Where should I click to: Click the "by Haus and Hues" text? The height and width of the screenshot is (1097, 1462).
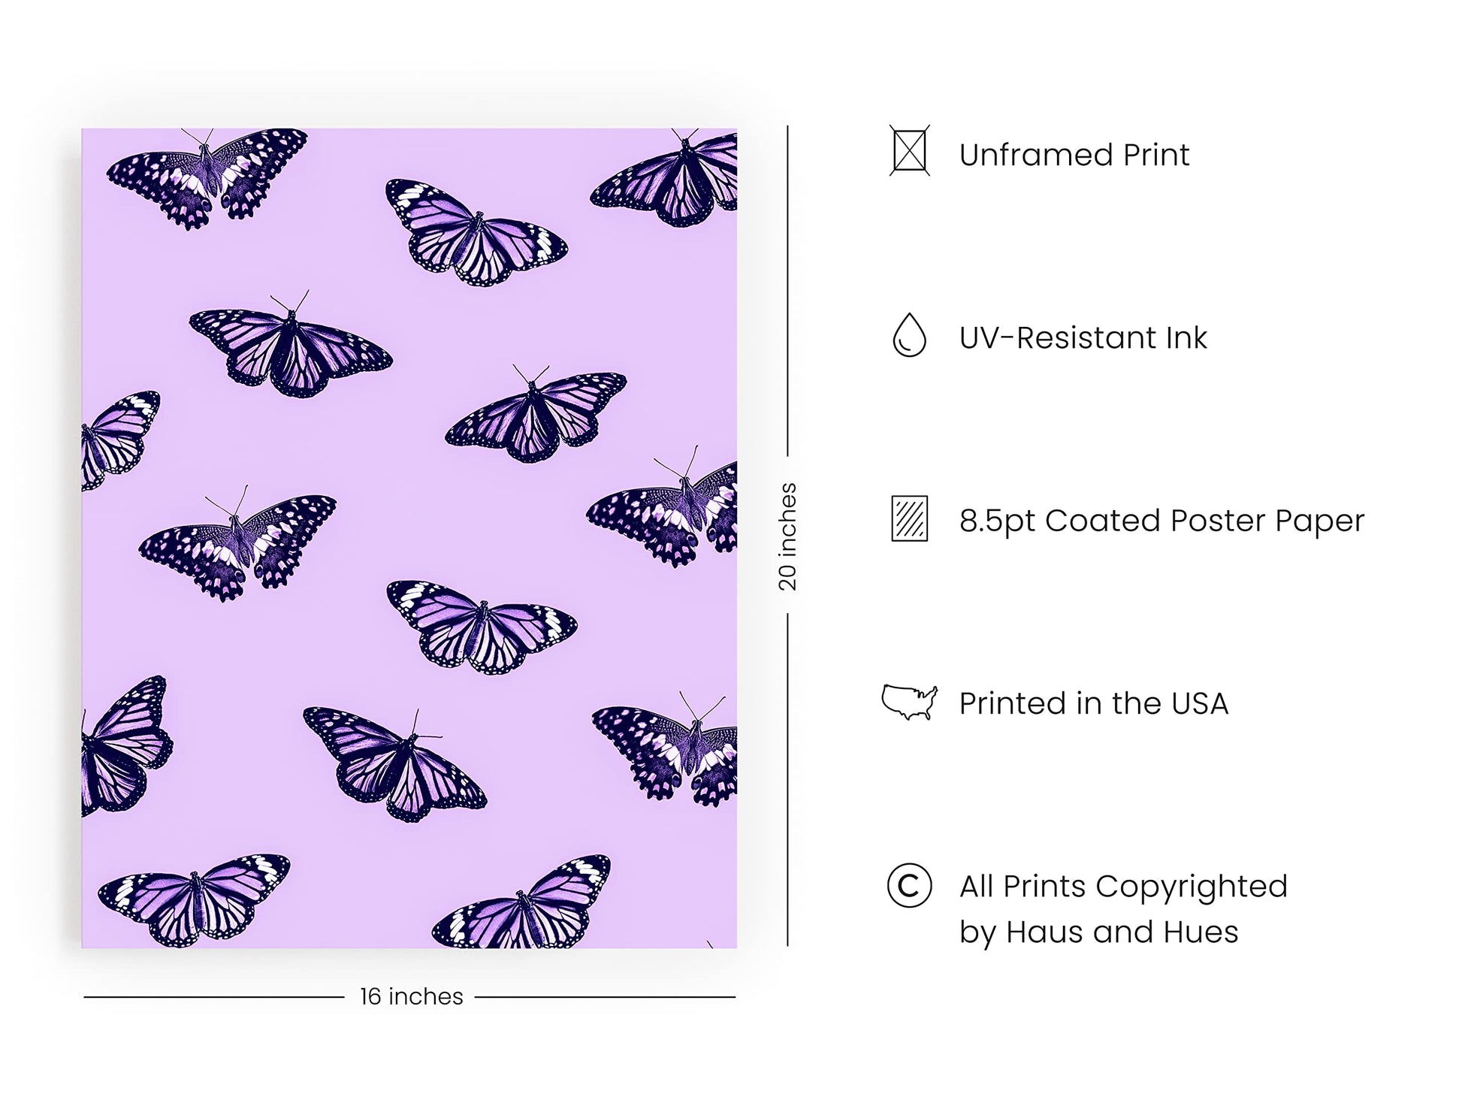(x=1098, y=932)
